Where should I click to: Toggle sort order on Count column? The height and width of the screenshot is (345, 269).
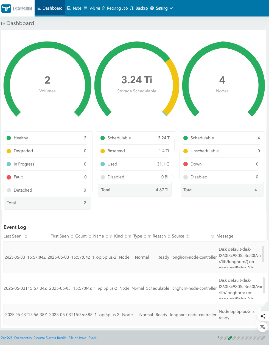(x=90, y=236)
